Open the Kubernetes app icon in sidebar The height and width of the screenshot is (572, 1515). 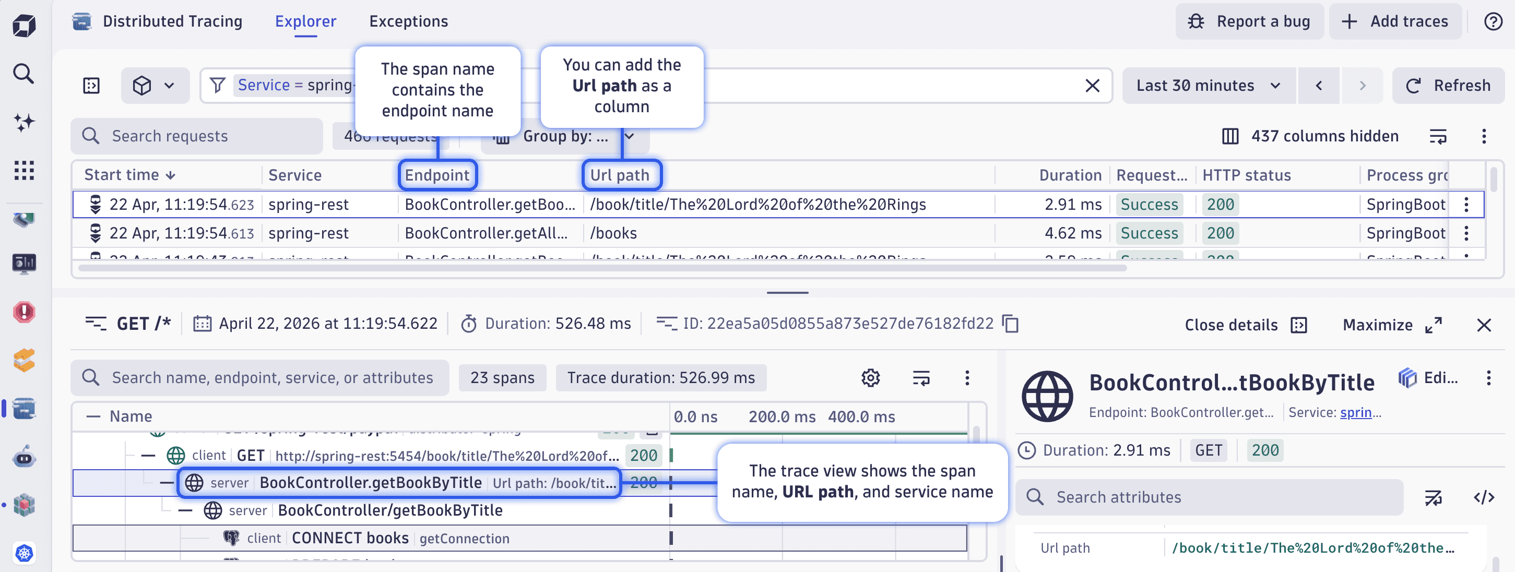click(x=24, y=553)
